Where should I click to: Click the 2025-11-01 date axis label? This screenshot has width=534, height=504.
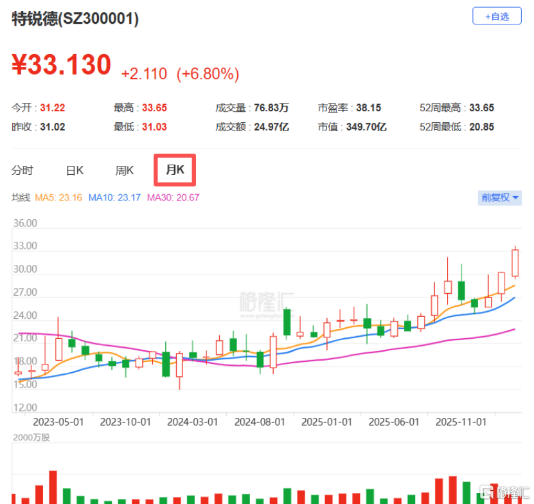pos(461,422)
